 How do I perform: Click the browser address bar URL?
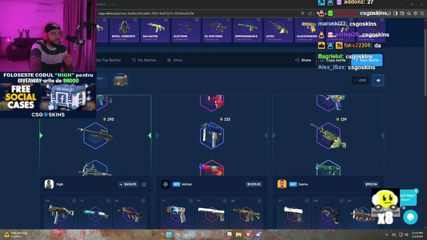(146, 13)
